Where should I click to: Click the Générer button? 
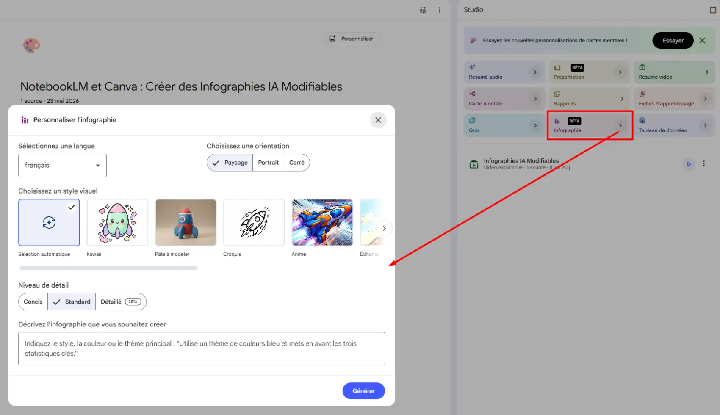[x=363, y=391]
